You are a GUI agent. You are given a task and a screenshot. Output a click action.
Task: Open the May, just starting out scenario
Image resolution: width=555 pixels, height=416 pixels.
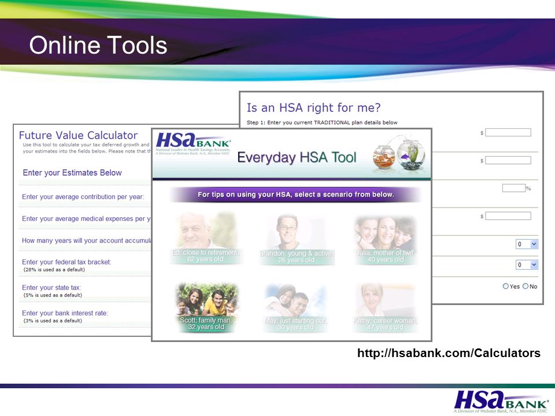click(295, 308)
